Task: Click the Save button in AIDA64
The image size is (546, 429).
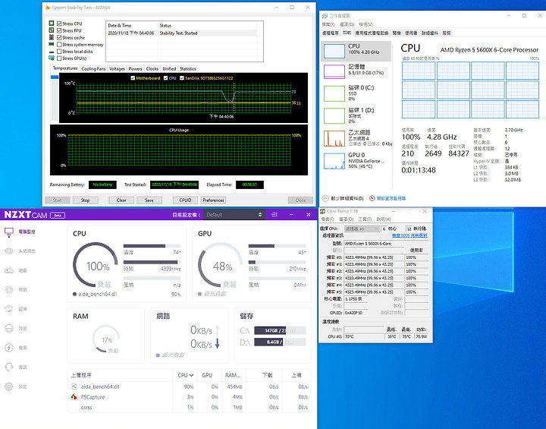Action: (x=149, y=200)
